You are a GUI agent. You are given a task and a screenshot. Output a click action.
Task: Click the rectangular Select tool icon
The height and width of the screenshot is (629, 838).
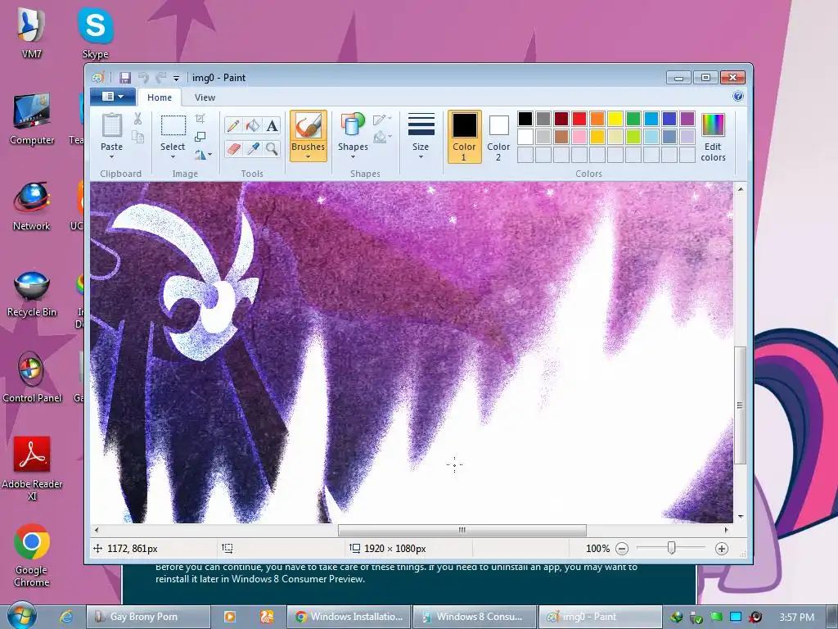tap(173, 125)
